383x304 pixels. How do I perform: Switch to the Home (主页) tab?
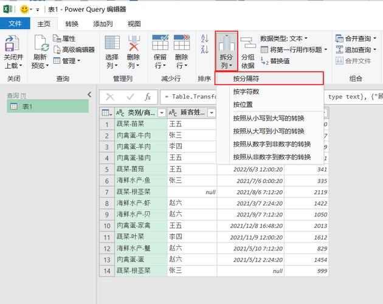tap(44, 24)
